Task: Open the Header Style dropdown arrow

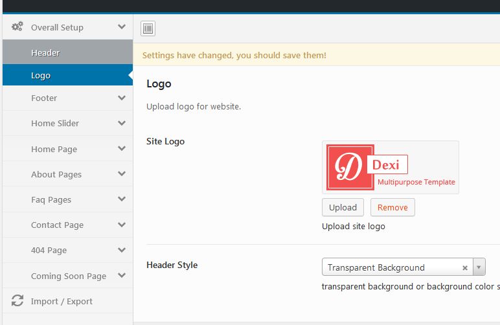Action: [x=479, y=267]
